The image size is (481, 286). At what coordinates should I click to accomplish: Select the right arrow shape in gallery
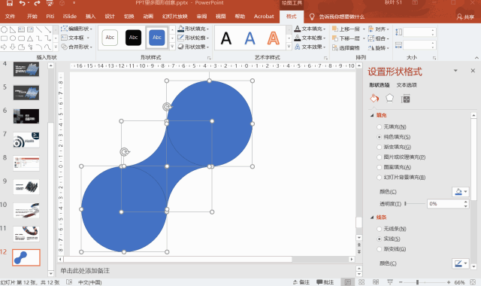click(x=4, y=47)
